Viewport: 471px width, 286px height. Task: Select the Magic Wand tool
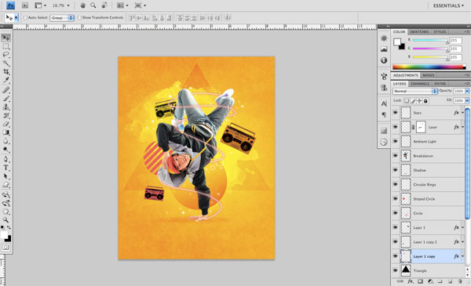pos(5,63)
